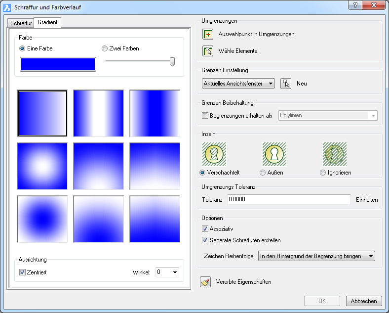Image resolution: width=389 pixels, height=313 pixels.
Task: Switch to the Schraffur tab
Action: [21, 23]
